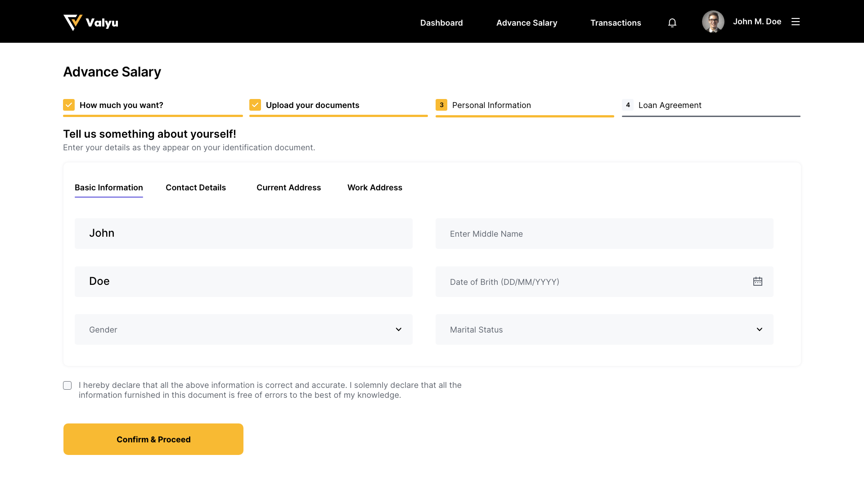Image resolution: width=864 pixels, height=486 pixels.
Task: Click the Valyu logo icon
Action: (x=72, y=22)
